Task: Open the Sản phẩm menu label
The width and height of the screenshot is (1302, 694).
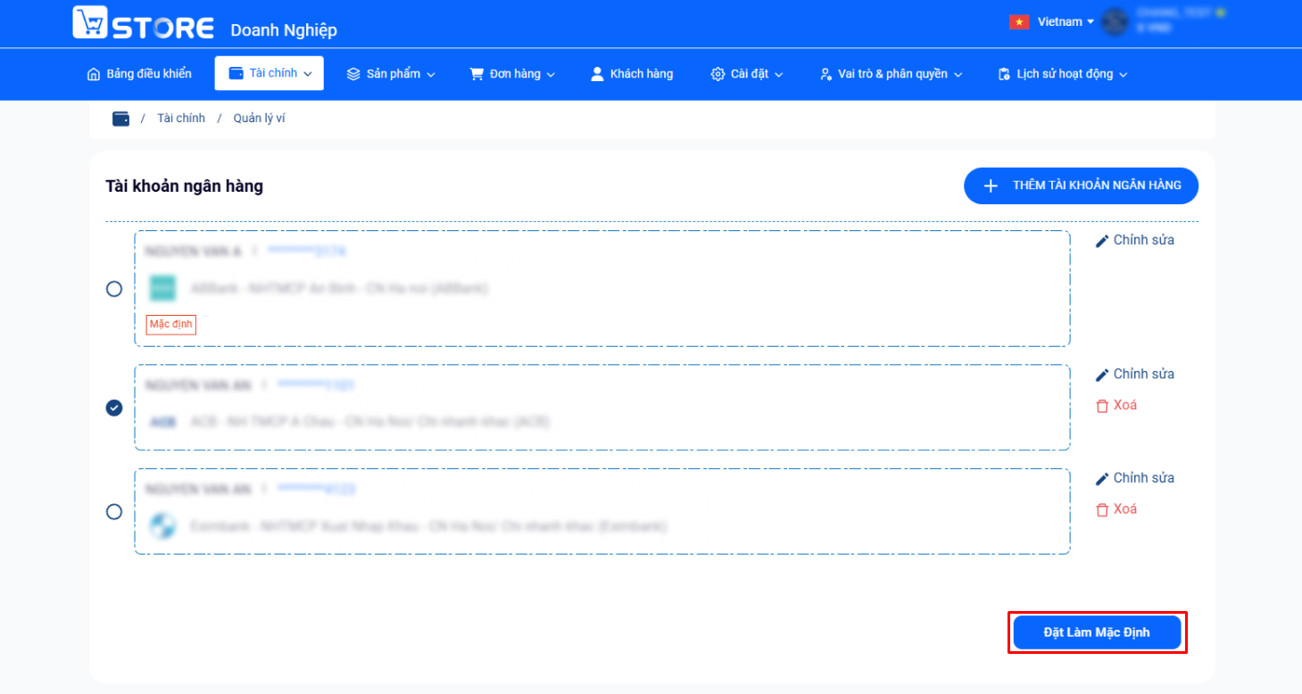Action: (x=394, y=74)
